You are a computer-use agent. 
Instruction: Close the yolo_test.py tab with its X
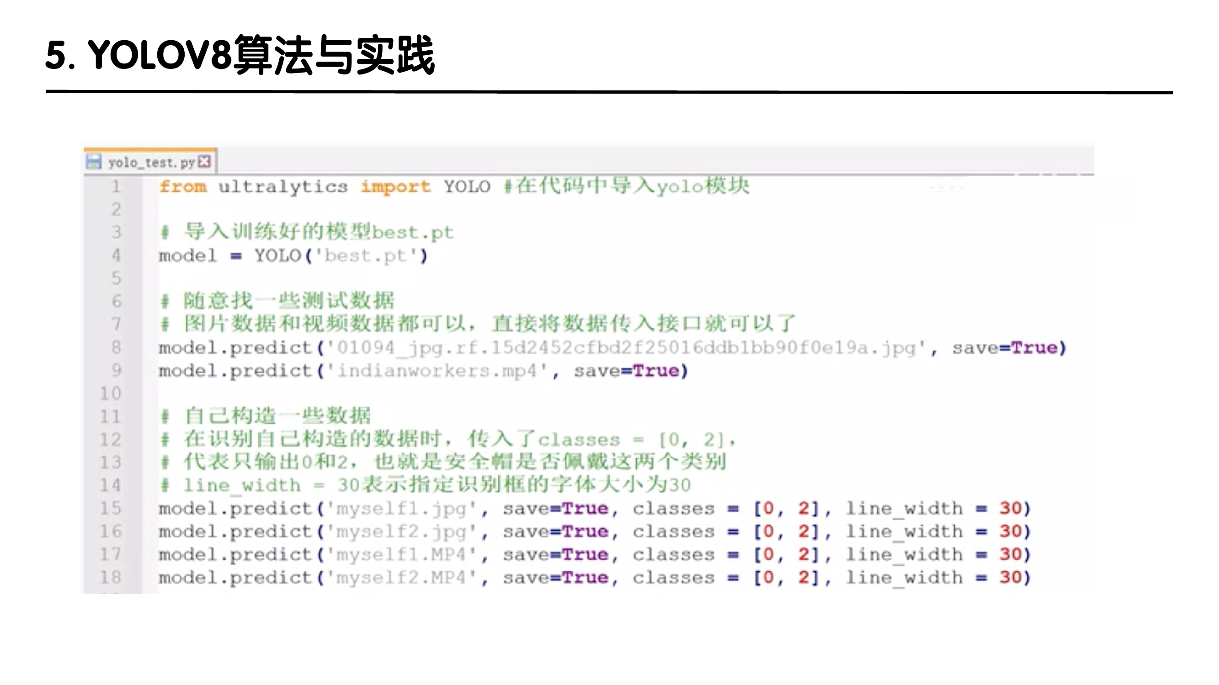click(x=204, y=162)
